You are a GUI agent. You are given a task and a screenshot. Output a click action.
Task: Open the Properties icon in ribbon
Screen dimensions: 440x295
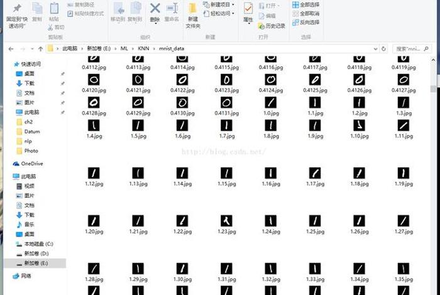[x=248, y=11]
